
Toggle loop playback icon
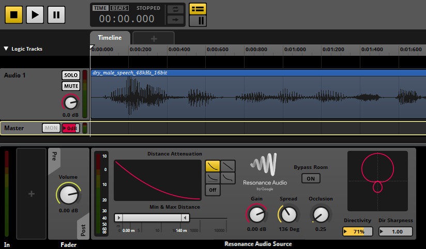[x=175, y=9]
